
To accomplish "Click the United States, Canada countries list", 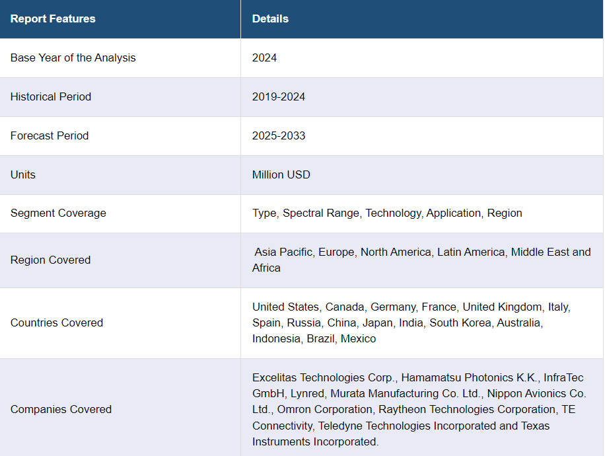I will (x=411, y=323).
